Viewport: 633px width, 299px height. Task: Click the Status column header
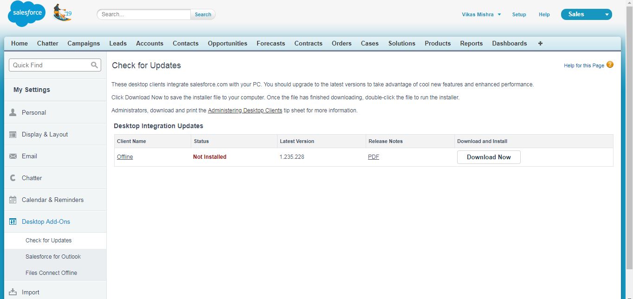coord(201,141)
